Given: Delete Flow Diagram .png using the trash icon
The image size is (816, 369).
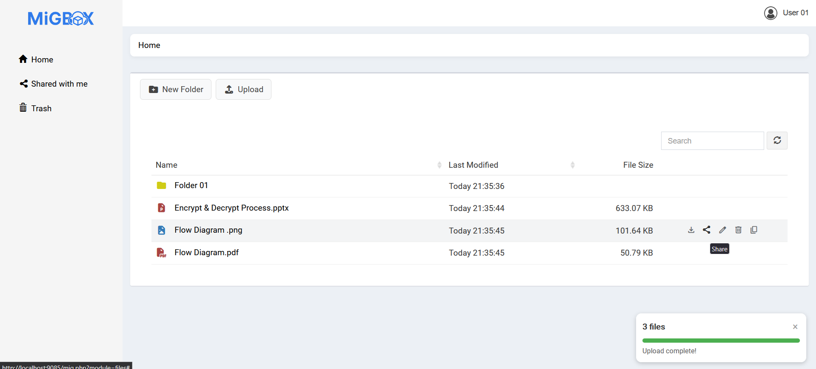Looking at the screenshot, I should point(738,230).
